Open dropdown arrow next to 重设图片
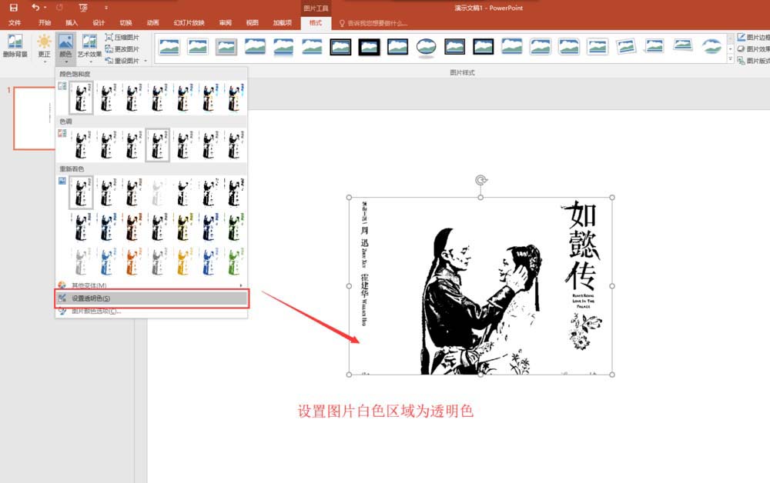 146,61
